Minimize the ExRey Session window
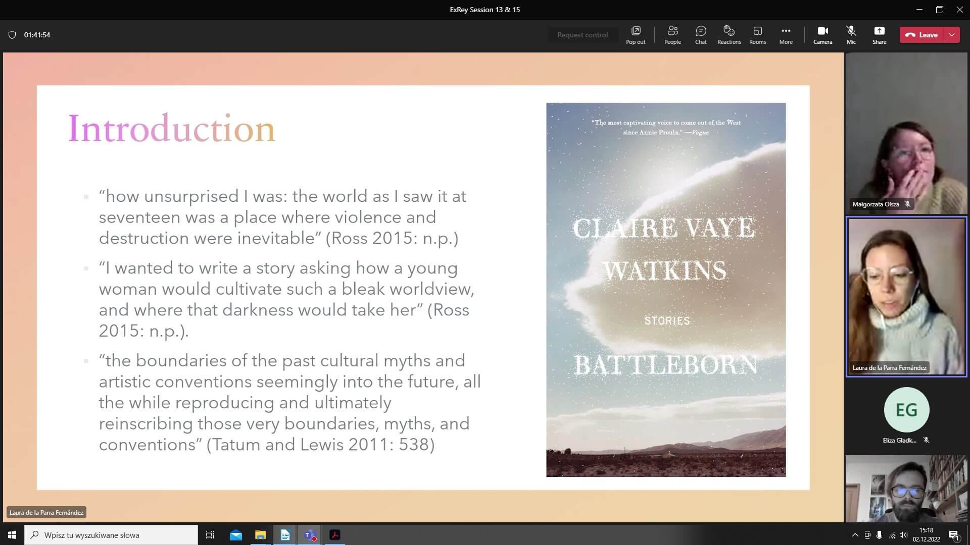The image size is (970, 545). click(919, 10)
